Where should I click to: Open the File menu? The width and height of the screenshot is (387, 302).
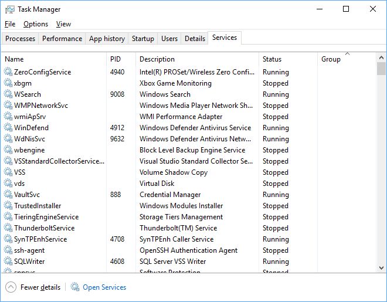click(x=10, y=24)
